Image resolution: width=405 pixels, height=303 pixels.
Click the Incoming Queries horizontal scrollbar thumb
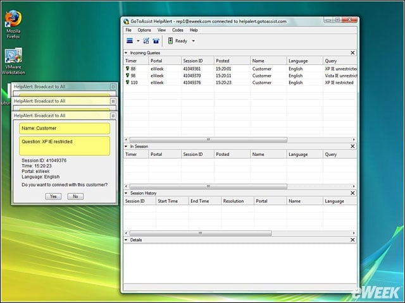click(x=208, y=140)
